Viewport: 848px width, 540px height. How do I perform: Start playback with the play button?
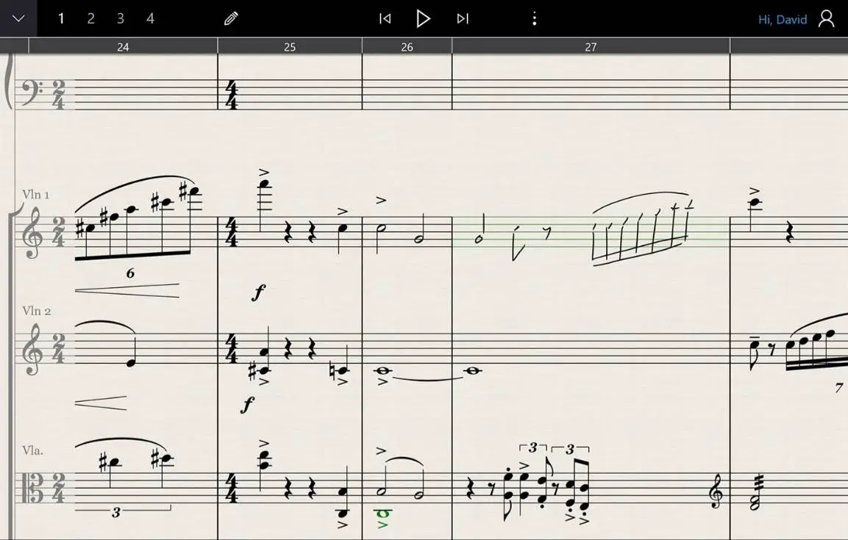[423, 19]
